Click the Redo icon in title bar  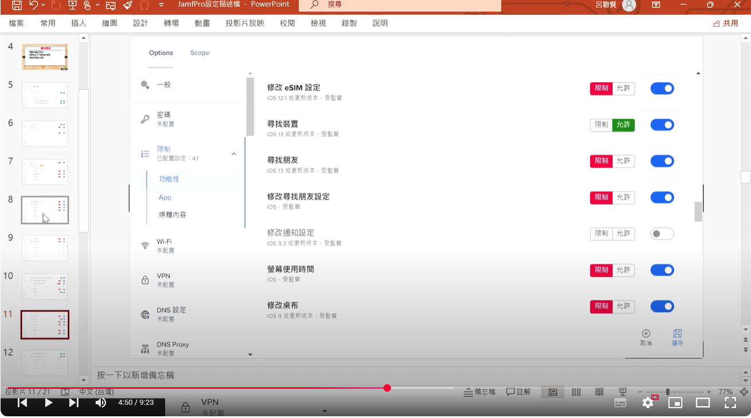(x=56, y=5)
